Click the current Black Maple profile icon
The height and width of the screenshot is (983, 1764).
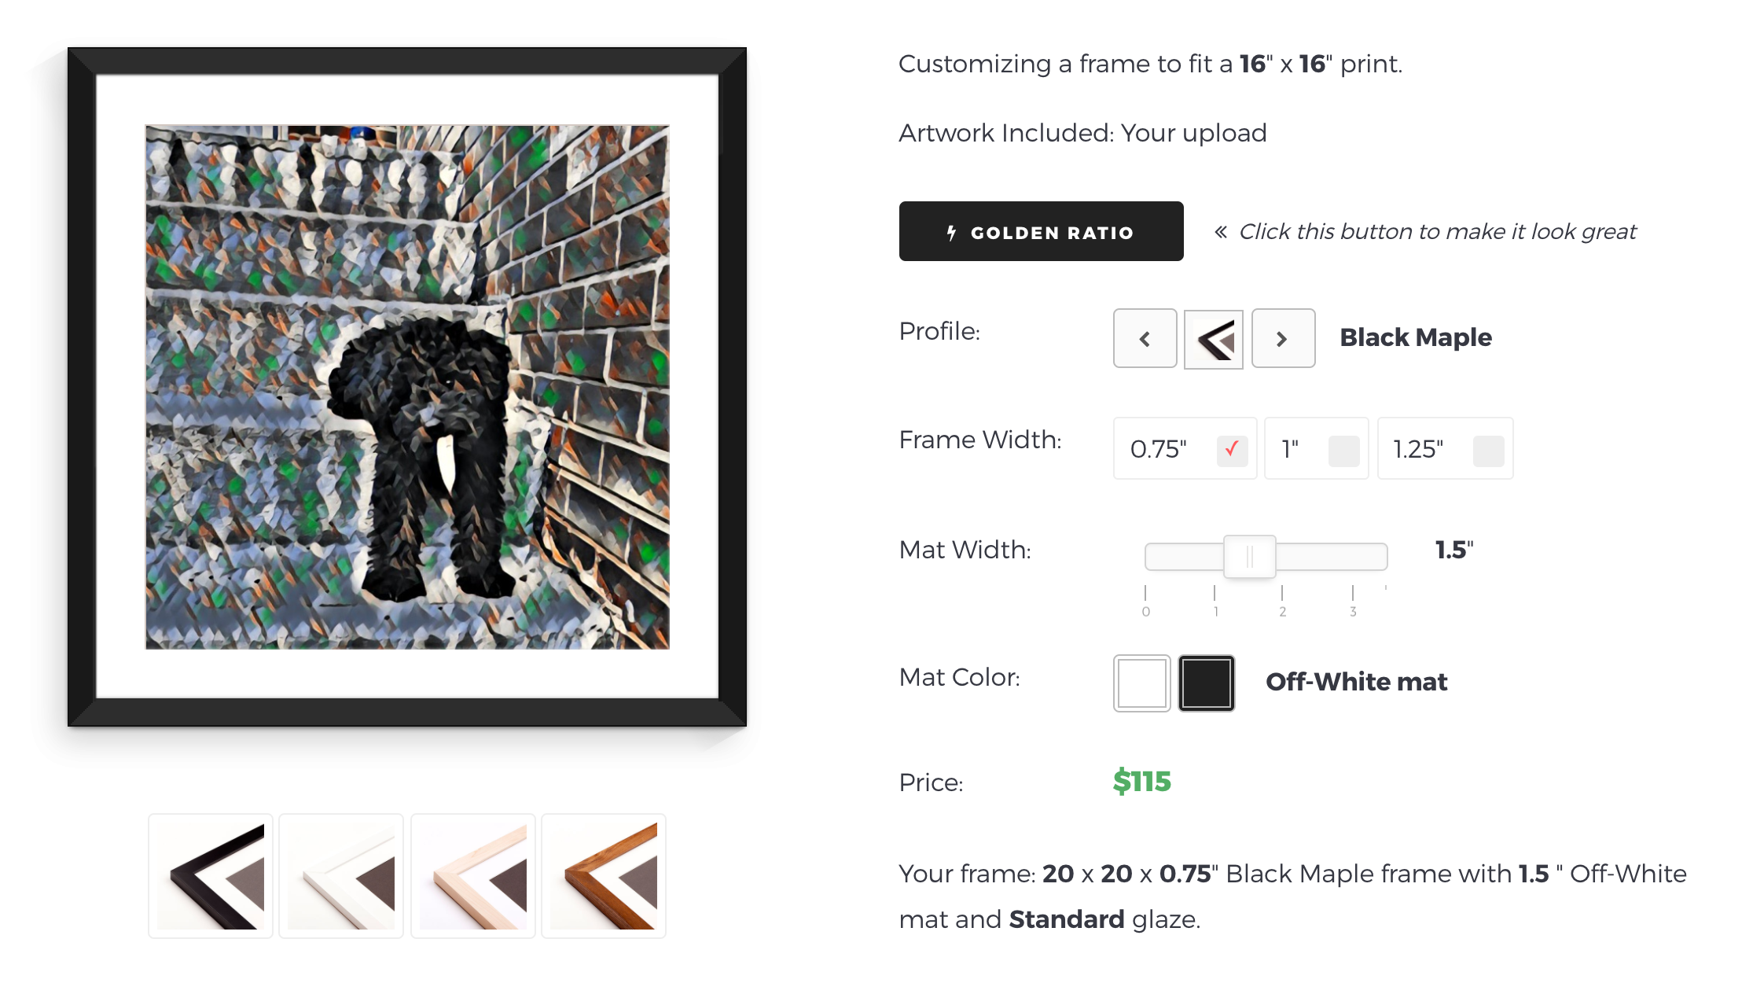1214,339
